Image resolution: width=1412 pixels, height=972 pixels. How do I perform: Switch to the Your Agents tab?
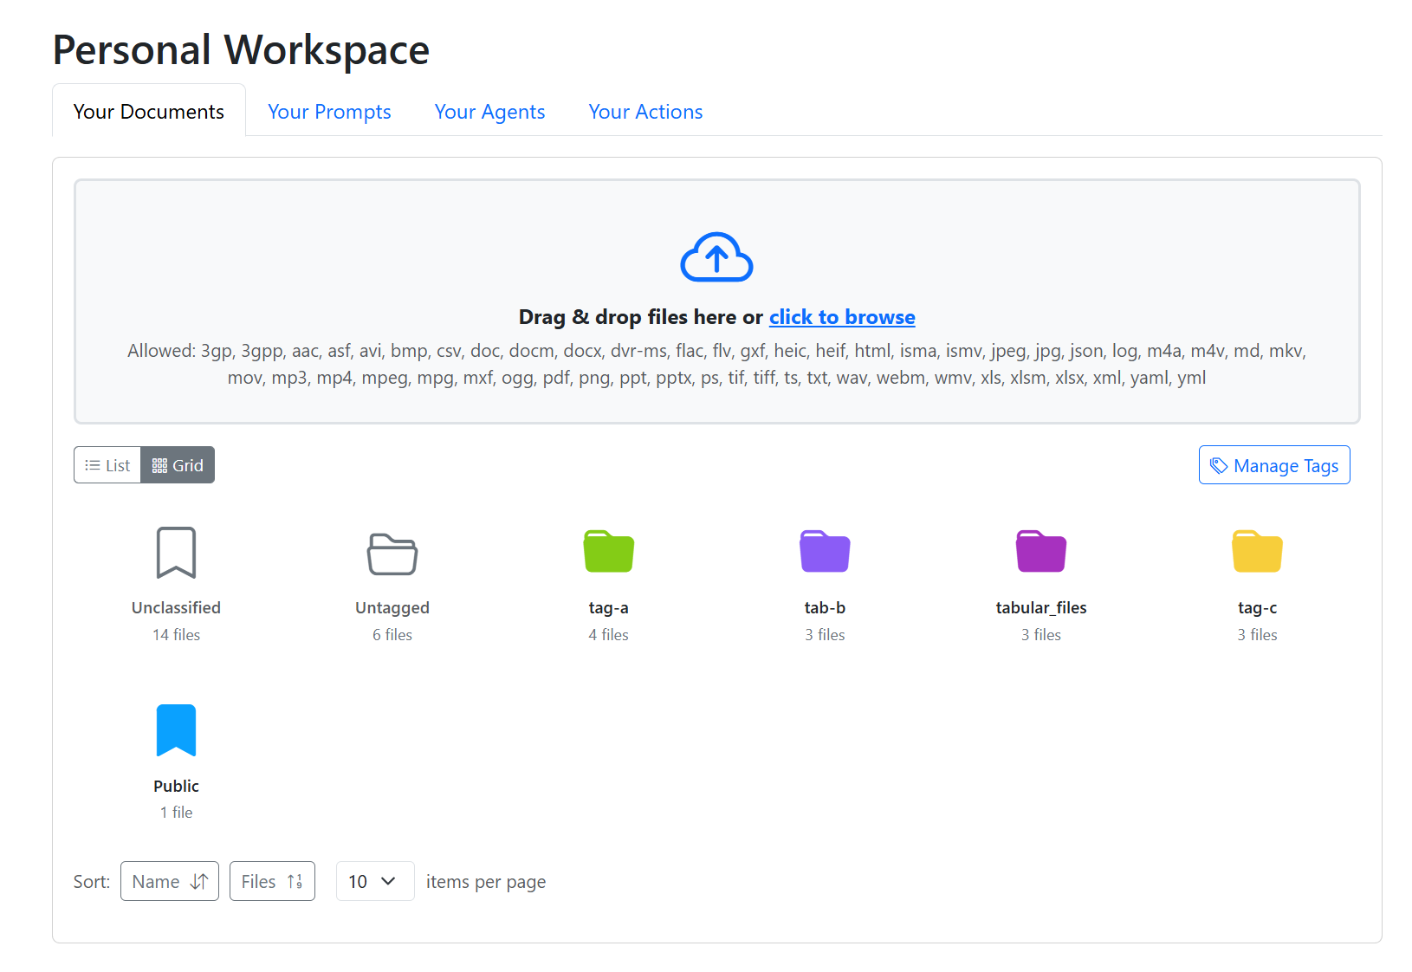pos(489,112)
